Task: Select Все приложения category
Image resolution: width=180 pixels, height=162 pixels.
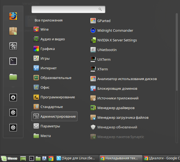Action: coord(49,20)
